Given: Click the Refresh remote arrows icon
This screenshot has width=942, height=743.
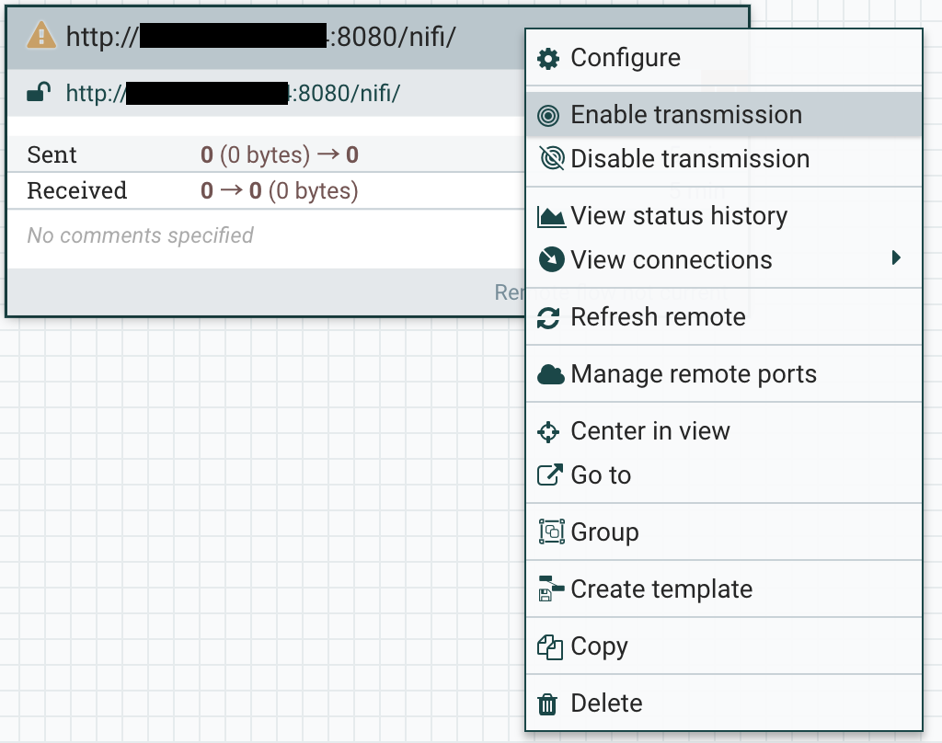Looking at the screenshot, I should pos(548,318).
